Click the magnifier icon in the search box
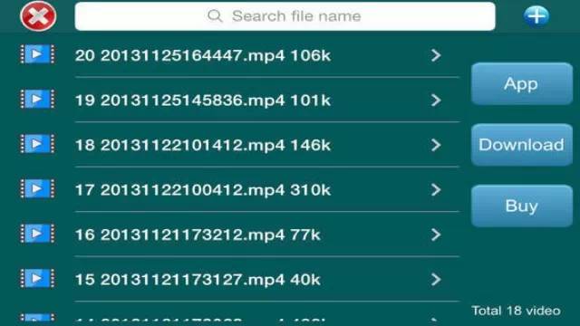This screenshot has width=580, height=326. pyautogui.click(x=215, y=16)
